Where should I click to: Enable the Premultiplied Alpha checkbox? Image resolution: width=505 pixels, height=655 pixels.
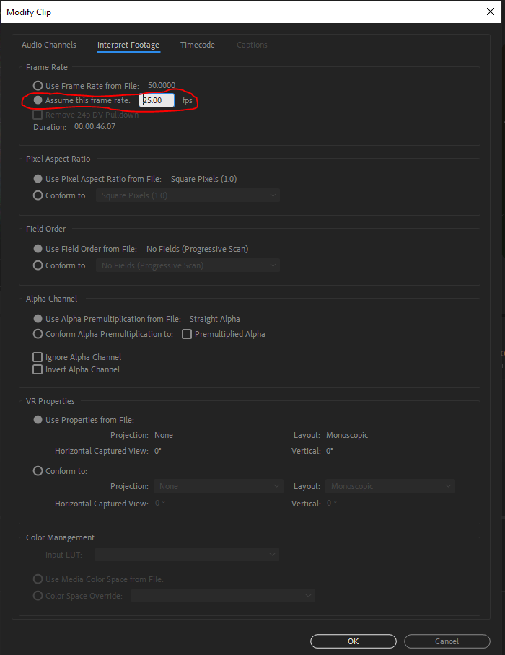pyautogui.click(x=186, y=333)
